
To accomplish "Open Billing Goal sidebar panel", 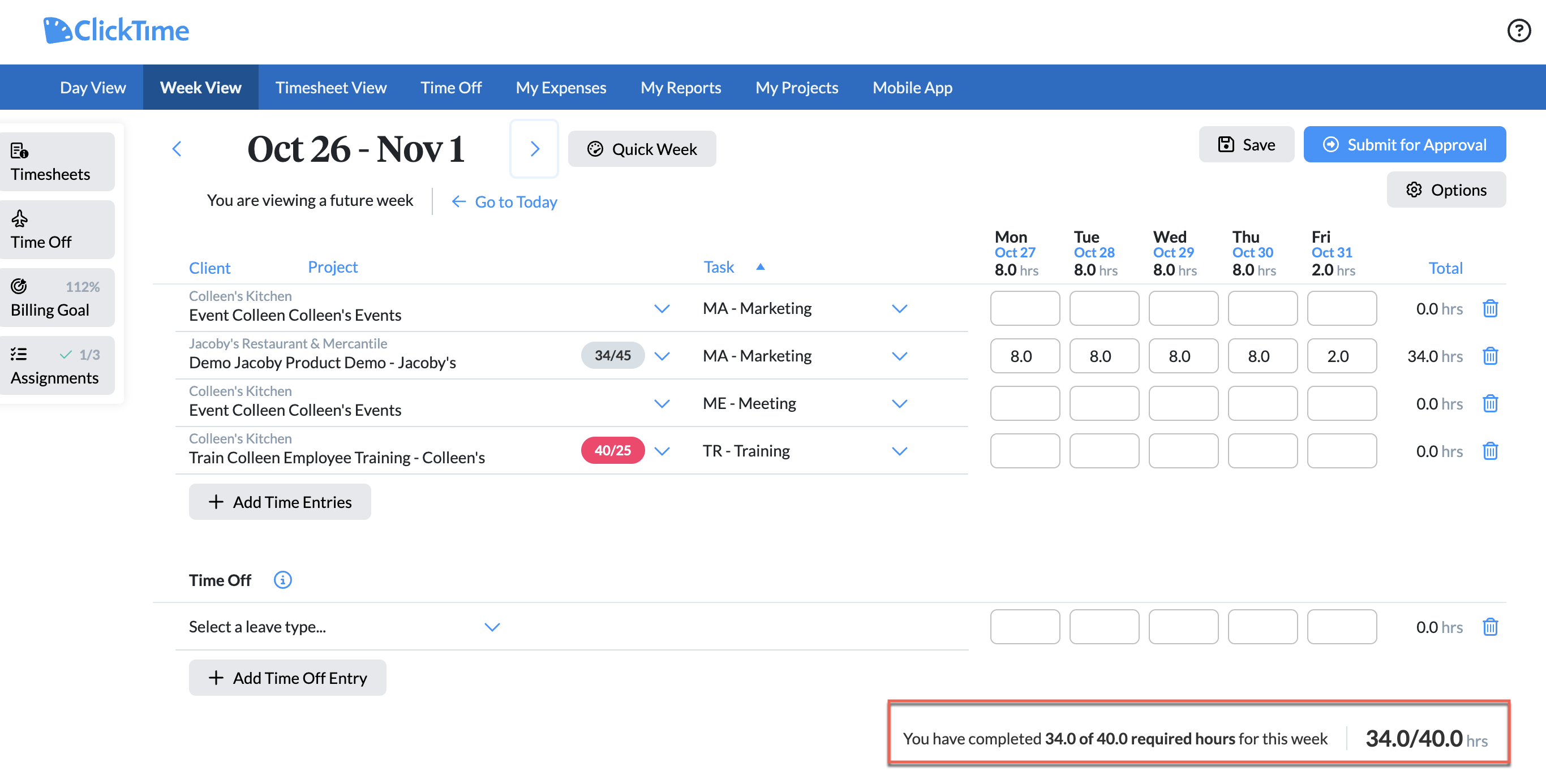I will pyautogui.click(x=57, y=298).
